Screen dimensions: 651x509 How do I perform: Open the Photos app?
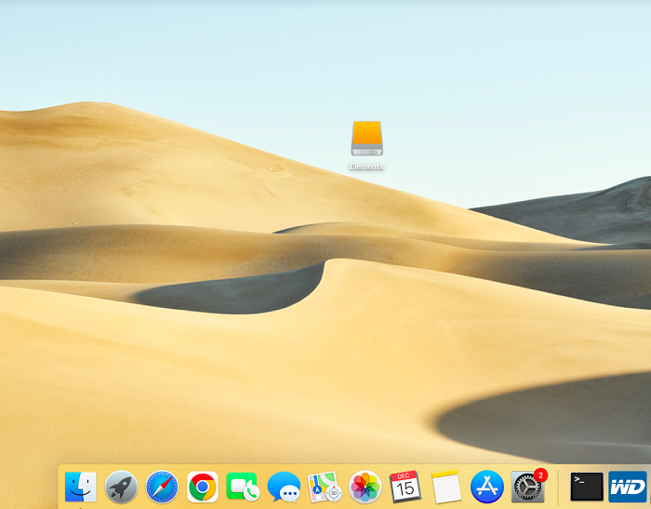point(365,487)
